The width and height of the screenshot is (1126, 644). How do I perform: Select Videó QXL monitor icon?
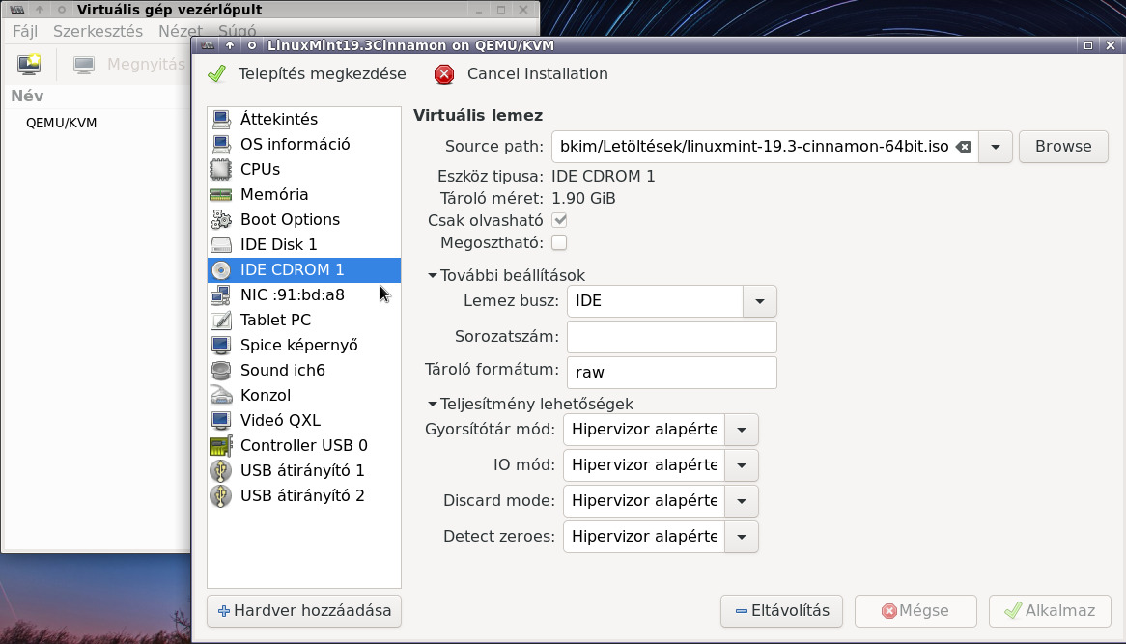point(221,421)
